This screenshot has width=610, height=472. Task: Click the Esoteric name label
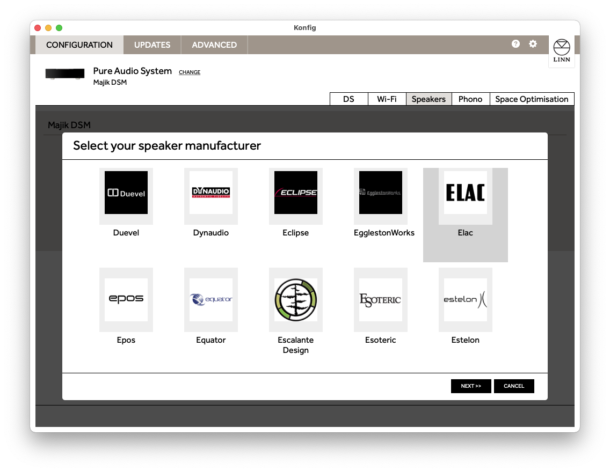click(x=381, y=340)
